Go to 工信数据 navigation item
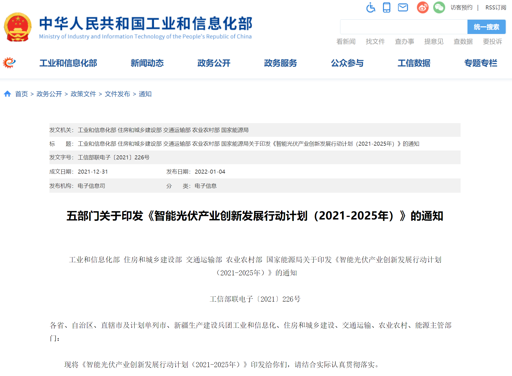 pyautogui.click(x=414, y=63)
